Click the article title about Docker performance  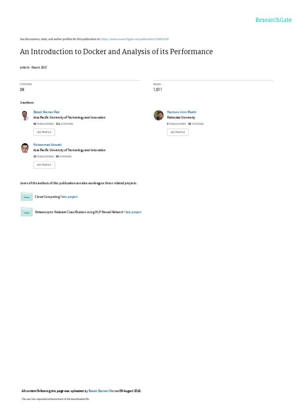pos(116,52)
